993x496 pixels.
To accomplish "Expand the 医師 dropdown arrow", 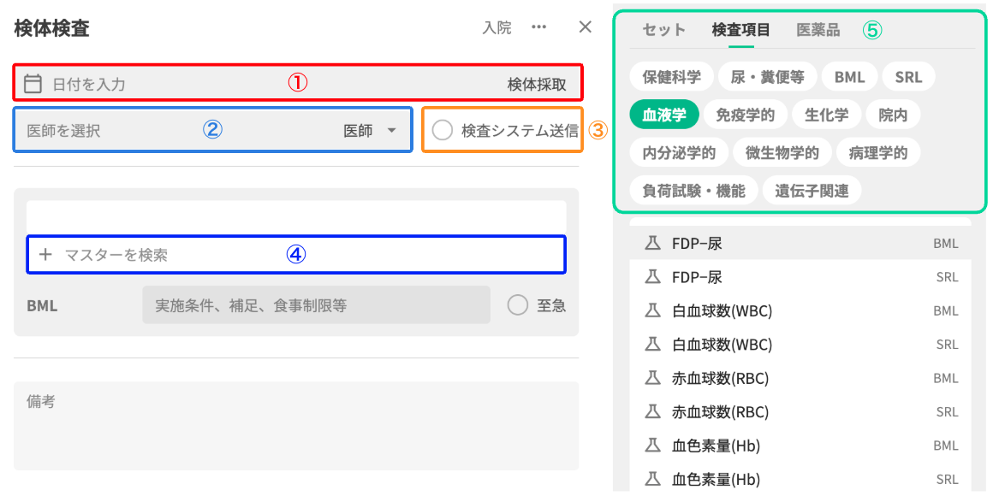I will point(391,131).
